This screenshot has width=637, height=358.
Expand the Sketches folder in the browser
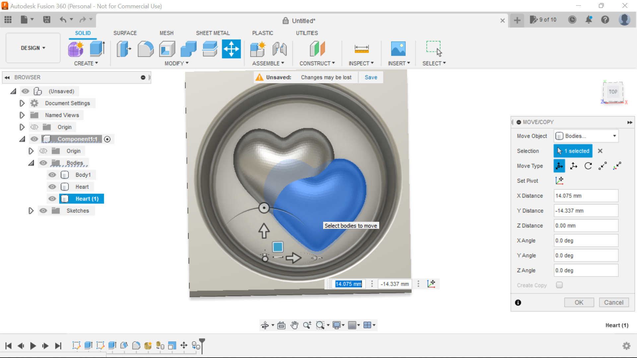[x=31, y=210]
